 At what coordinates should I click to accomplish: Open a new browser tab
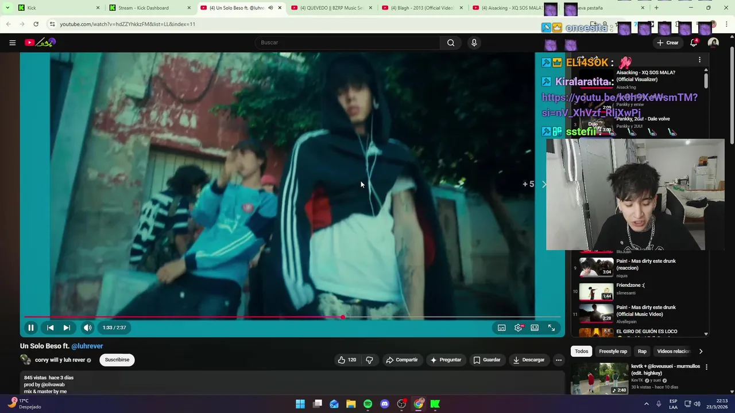656,7
